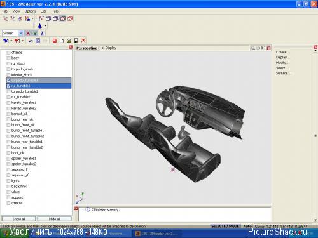Open the viewport Display menu
This screenshot has height=238, width=318.
click(x=111, y=48)
